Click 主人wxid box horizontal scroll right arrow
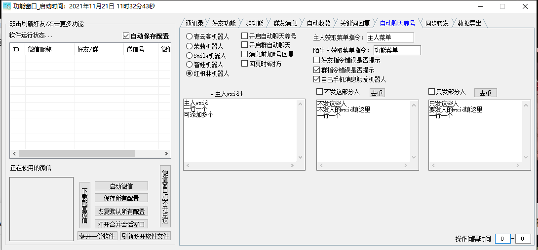Image resolution: width=538 pixels, height=250 pixels. click(x=292, y=166)
